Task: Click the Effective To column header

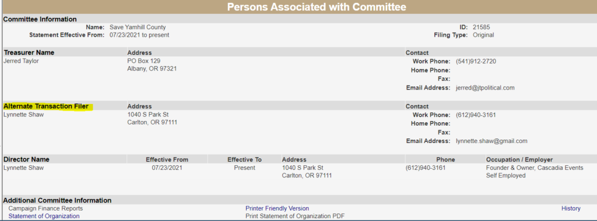Action: point(244,159)
